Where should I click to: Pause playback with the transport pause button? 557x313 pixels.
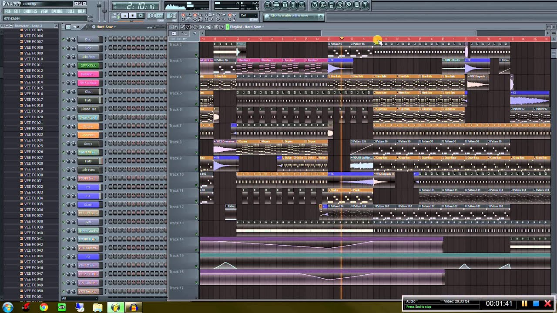click(x=124, y=16)
